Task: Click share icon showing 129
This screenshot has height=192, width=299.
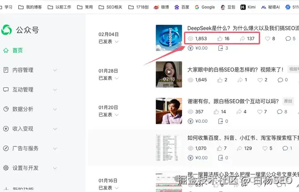Action: (239, 148)
